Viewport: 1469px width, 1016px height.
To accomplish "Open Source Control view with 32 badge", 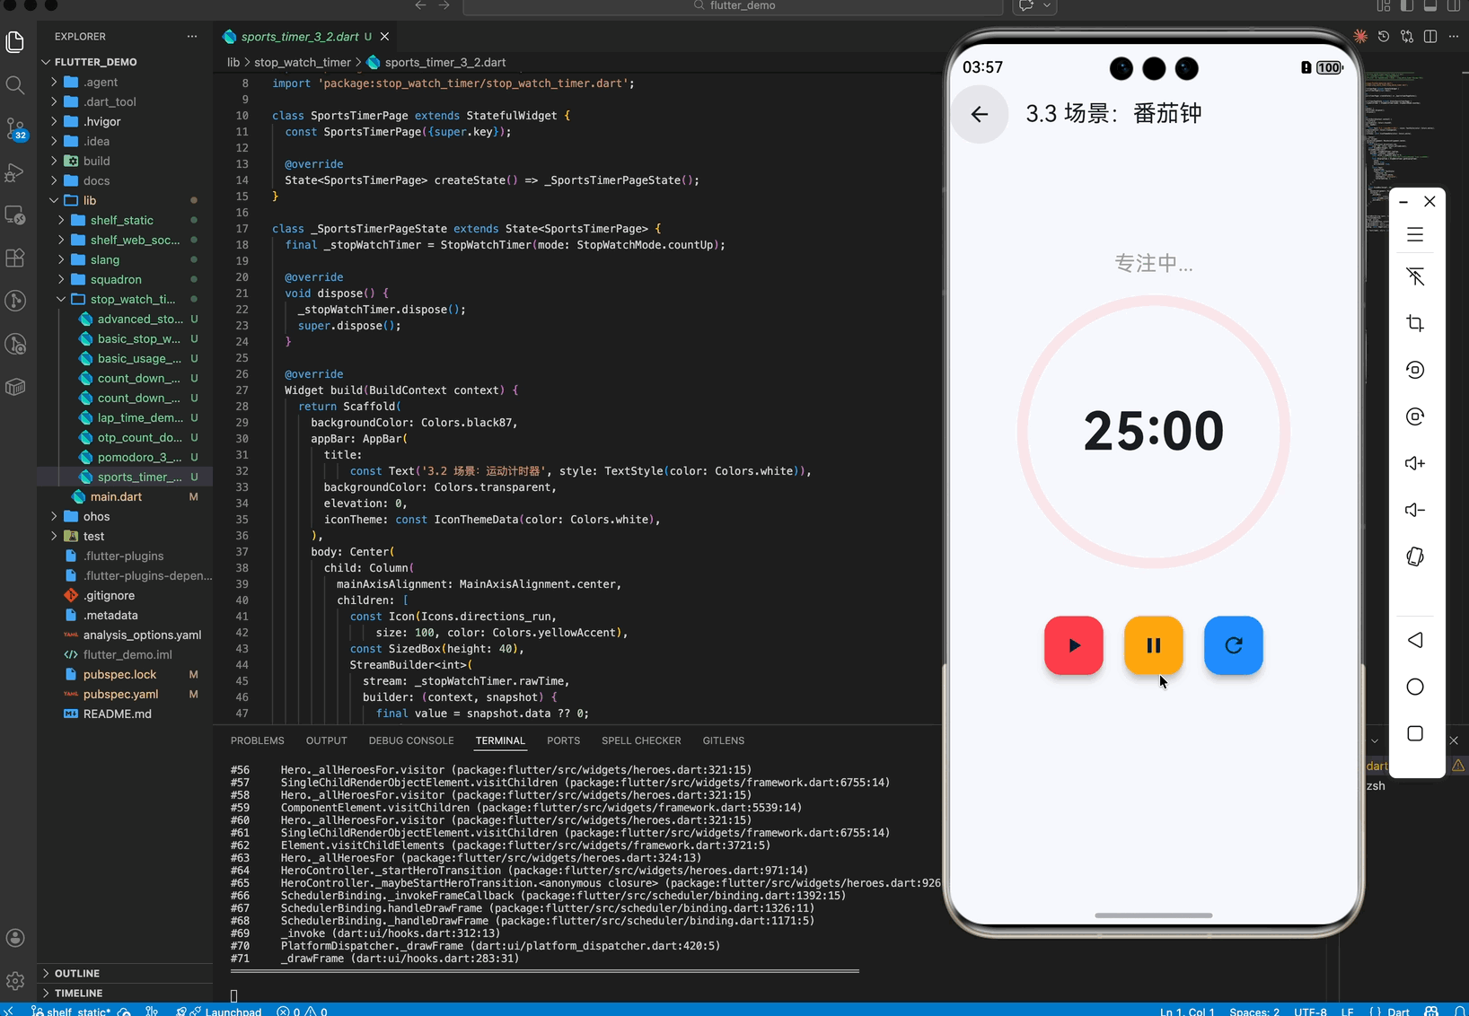I will [15, 128].
